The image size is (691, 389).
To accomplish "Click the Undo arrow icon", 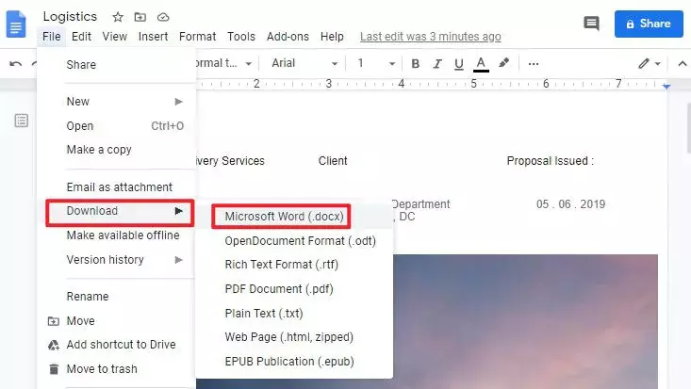I will tap(15, 64).
